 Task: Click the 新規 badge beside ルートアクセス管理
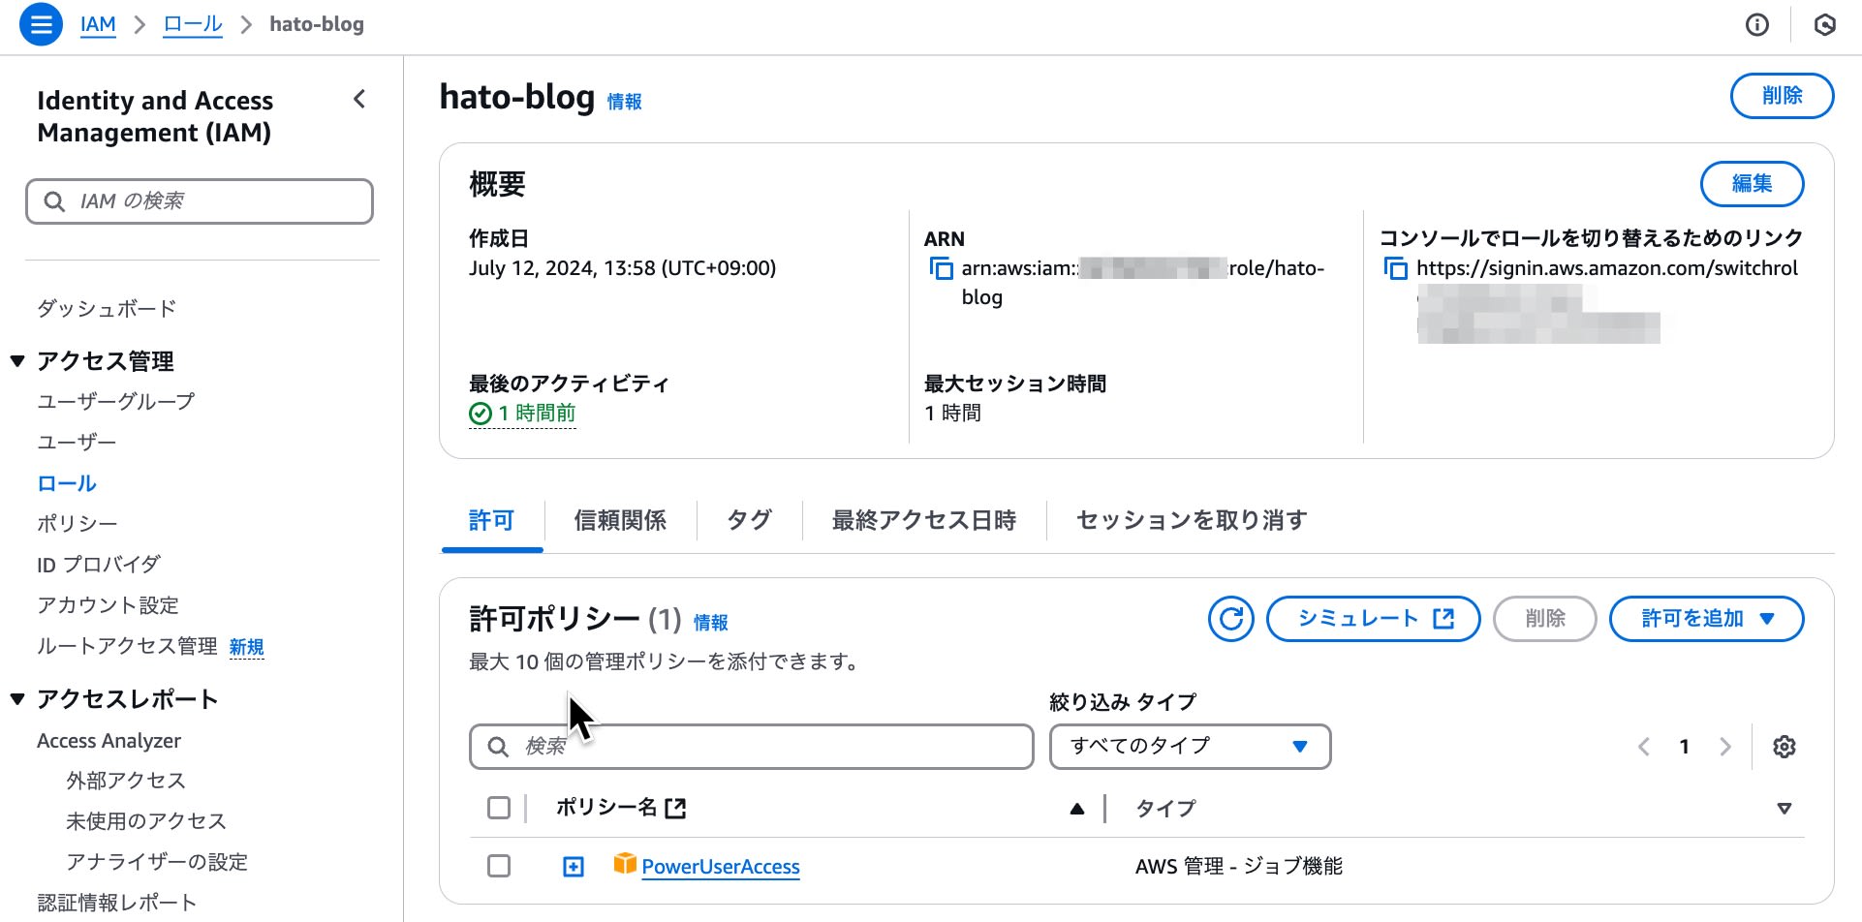pos(247,647)
